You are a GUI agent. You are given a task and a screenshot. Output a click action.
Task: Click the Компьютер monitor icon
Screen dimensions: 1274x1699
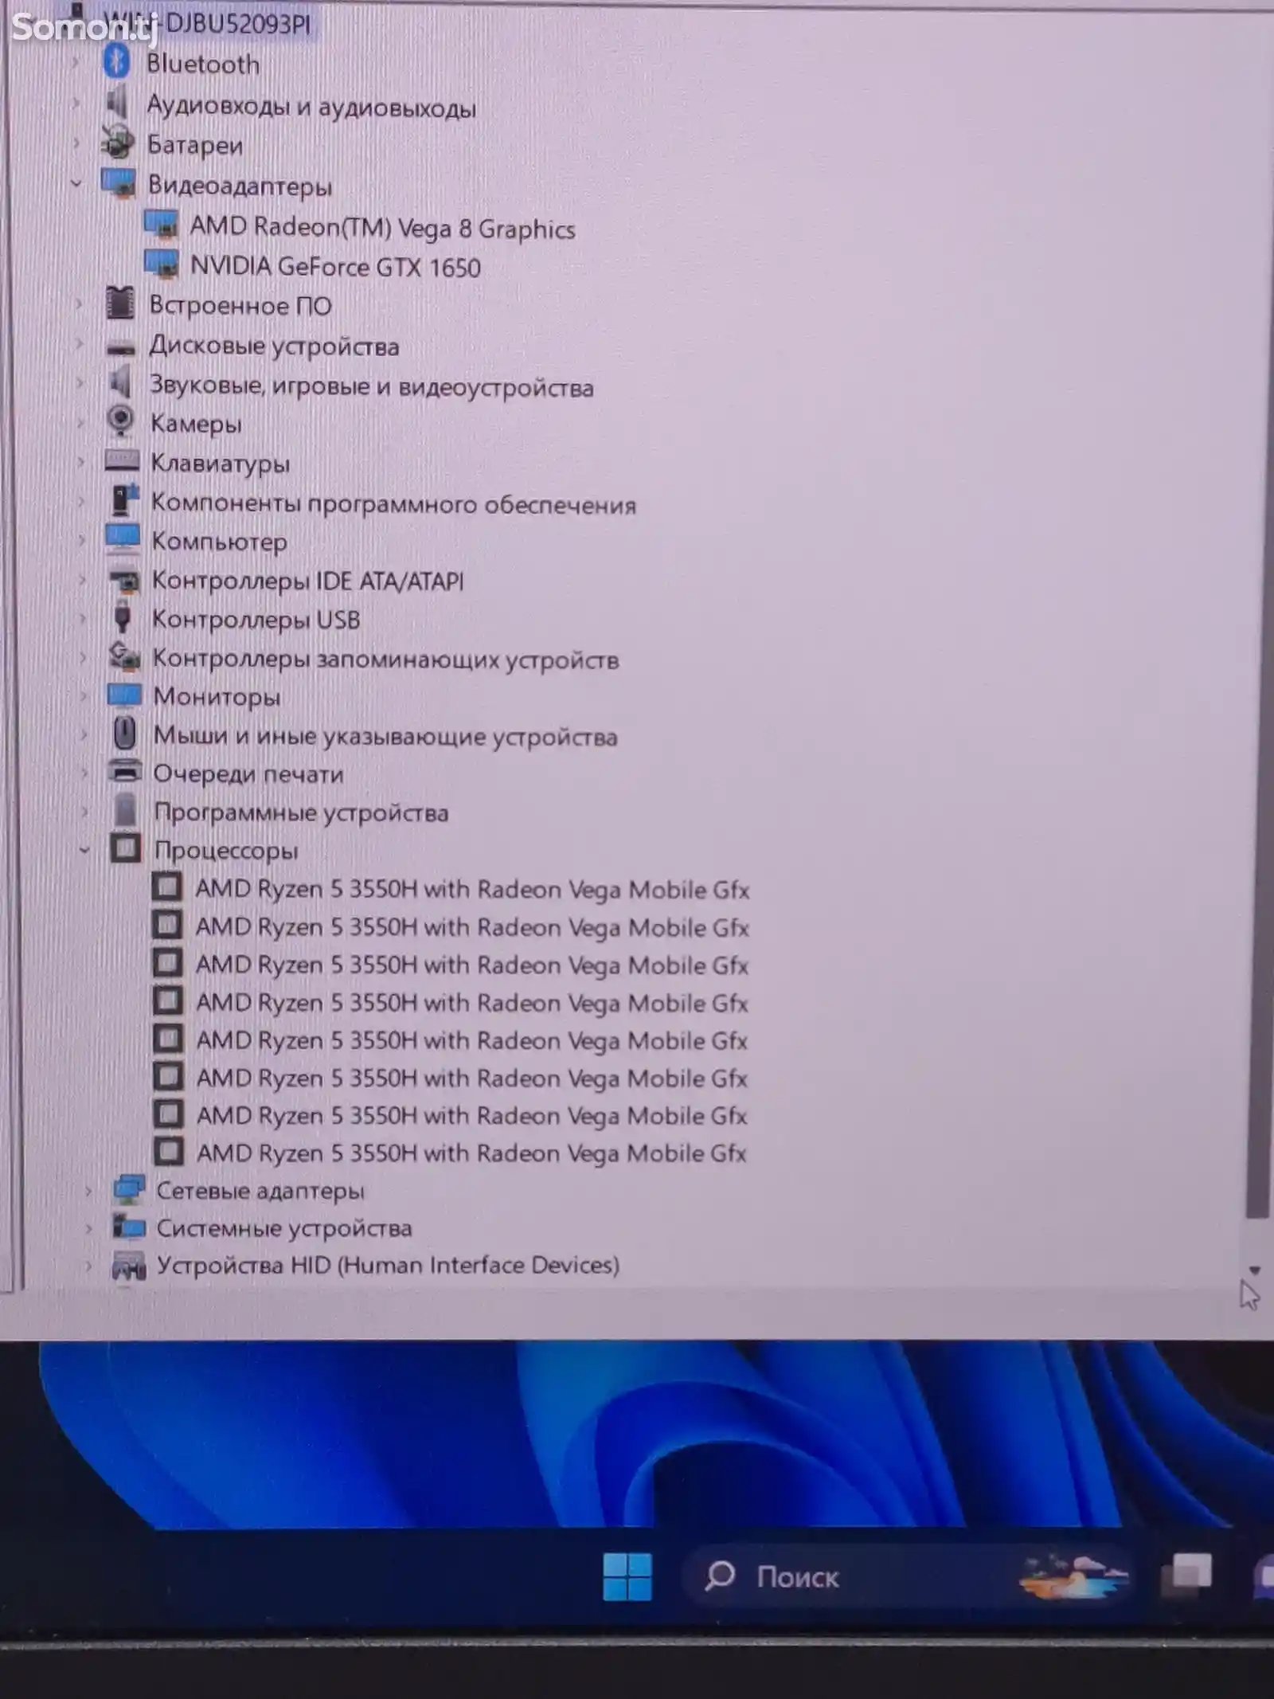(x=123, y=538)
